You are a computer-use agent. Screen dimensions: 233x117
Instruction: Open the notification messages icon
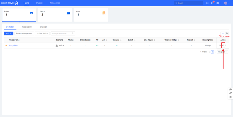212,3
